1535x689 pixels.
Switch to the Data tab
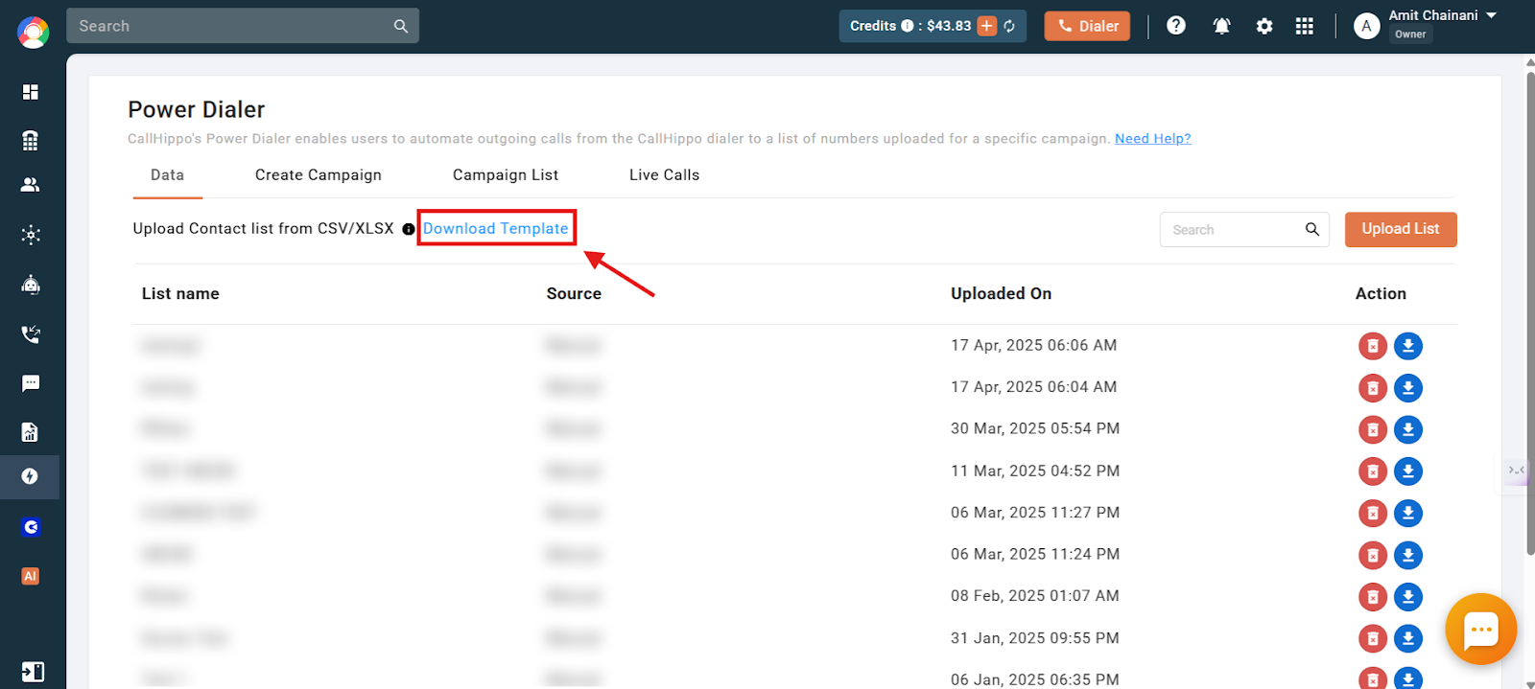click(x=167, y=175)
